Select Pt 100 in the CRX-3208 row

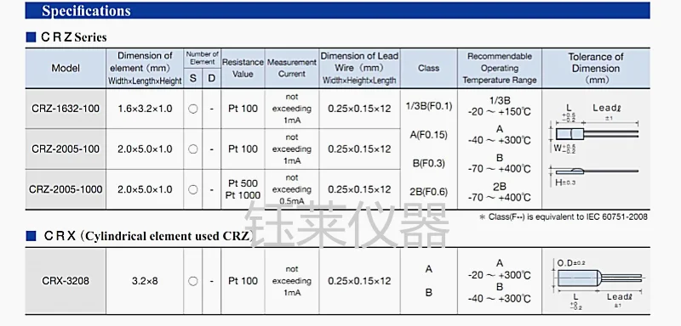click(x=243, y=281)
